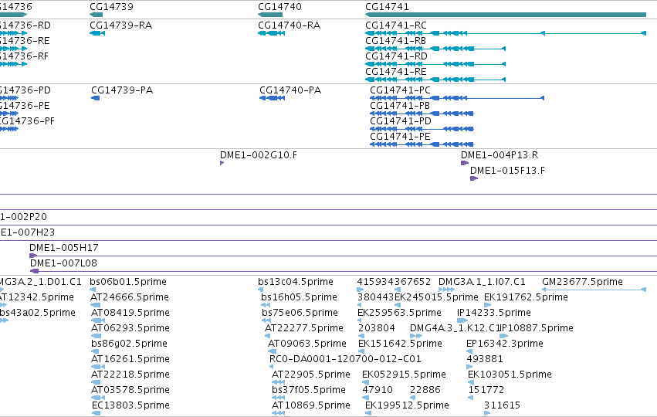Click EST AT12342.5prime
This screenshot has height=417, width=657.
click(x=37, y=297)
